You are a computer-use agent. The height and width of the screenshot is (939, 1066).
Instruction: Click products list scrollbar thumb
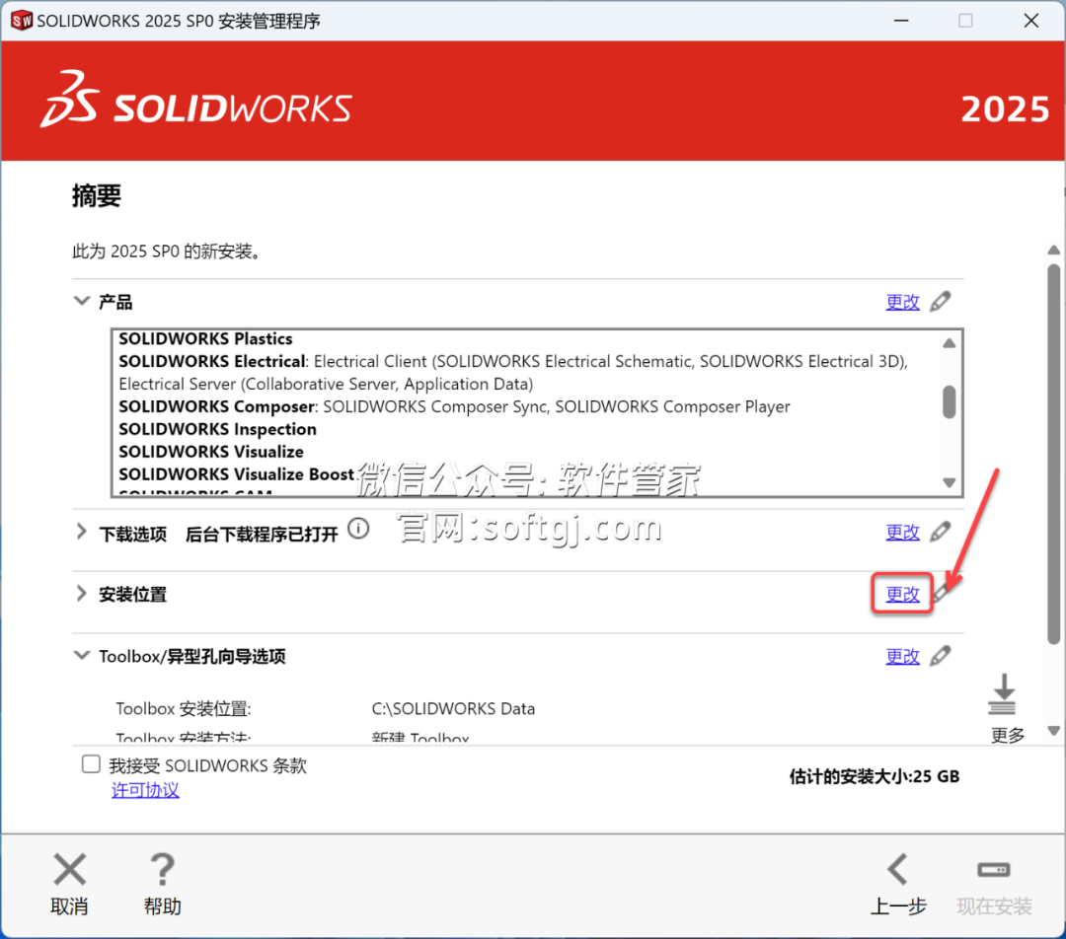[x=950, y=401]
